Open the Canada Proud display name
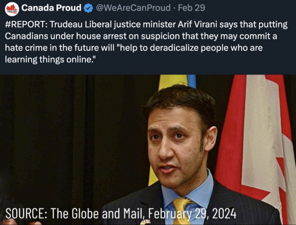 click(x=51, y=8)
